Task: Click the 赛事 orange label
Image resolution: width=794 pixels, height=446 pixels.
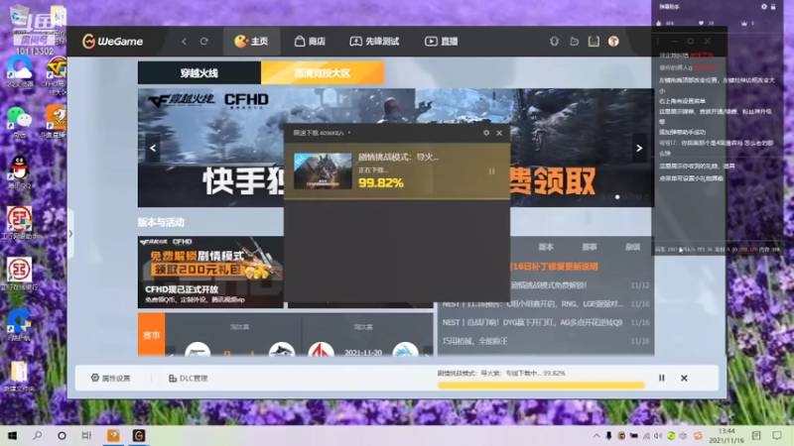Action: [152, 334]
